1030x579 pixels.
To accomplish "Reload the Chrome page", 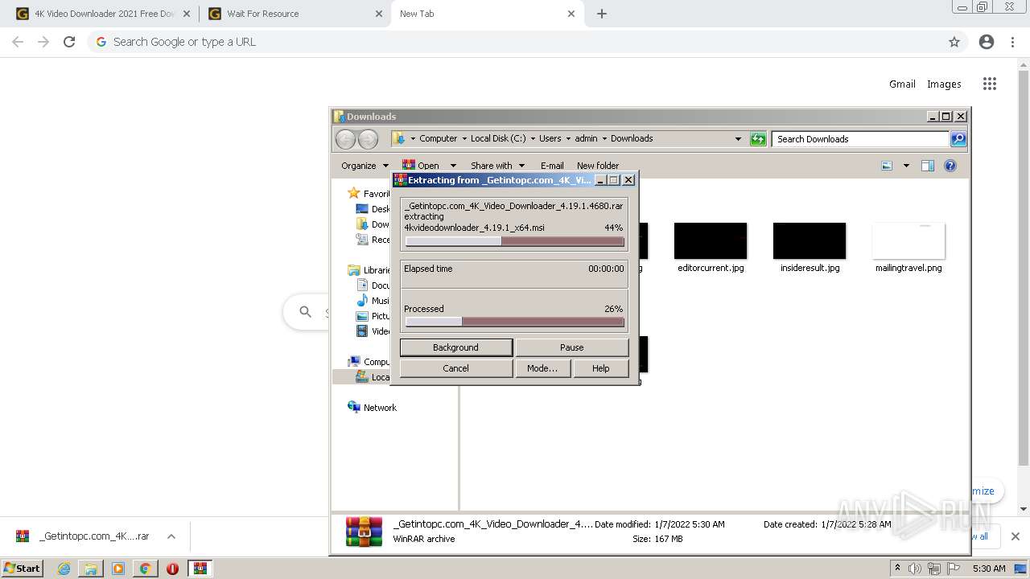I will [x=69, y=42].
